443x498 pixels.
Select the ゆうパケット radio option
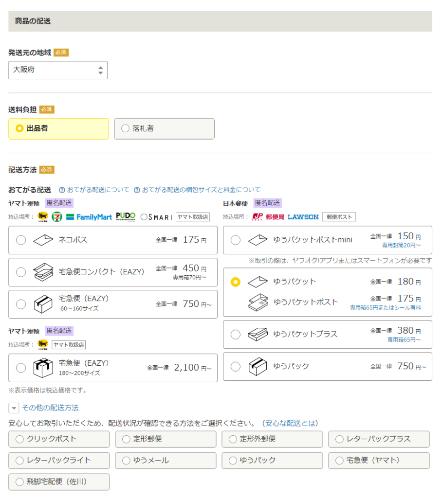pyautogui.click(x=236, y=282)
